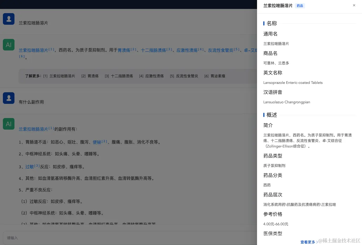
Task: Open the 查看更多 link at panel bottom
Action: pyautogui.click(x=309, y=242)
